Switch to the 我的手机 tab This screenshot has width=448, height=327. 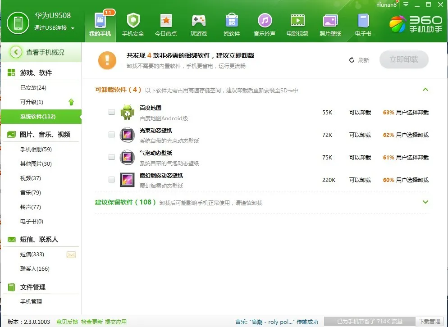pyautogui.click(x=100, y=25)
